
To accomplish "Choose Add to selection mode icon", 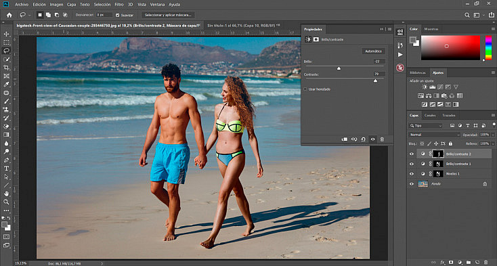I will [48, 15].
